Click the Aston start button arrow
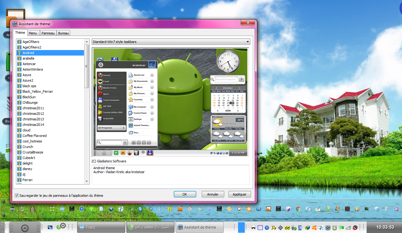Image resolution: width=402 pixels, height=233 pixels. coord(25,227)
